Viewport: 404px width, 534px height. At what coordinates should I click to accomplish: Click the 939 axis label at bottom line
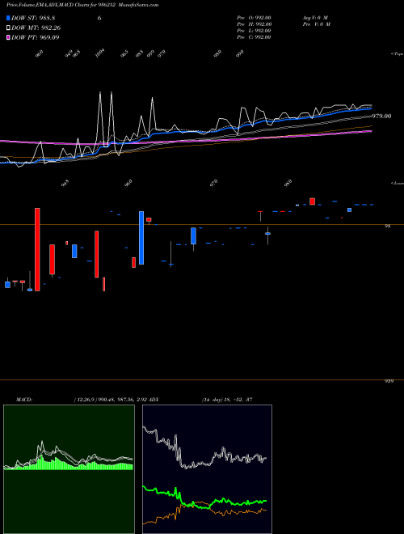(x=389, y=381)
